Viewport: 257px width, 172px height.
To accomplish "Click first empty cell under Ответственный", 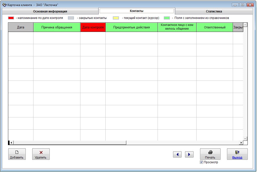I will (215, 38).
